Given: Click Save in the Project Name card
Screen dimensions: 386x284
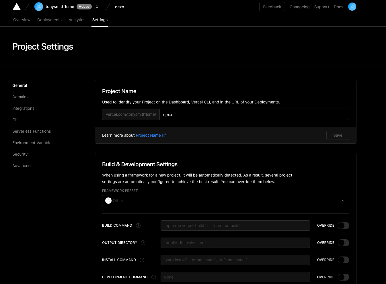Looking at the screenshot, I should (338, 135).
